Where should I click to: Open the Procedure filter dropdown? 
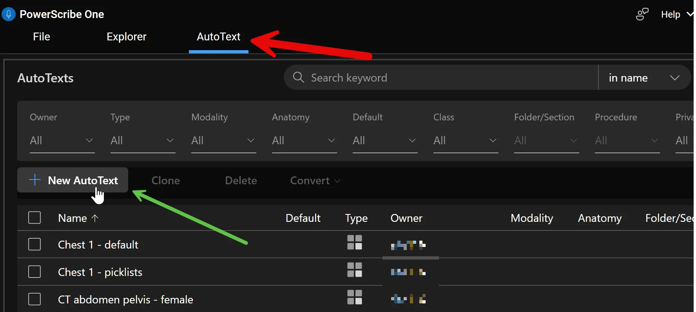click(x=627, y=140)
